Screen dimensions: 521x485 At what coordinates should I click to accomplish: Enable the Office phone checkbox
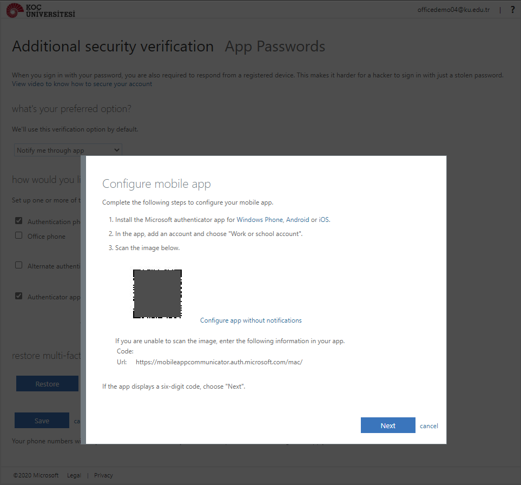[19, 236]
